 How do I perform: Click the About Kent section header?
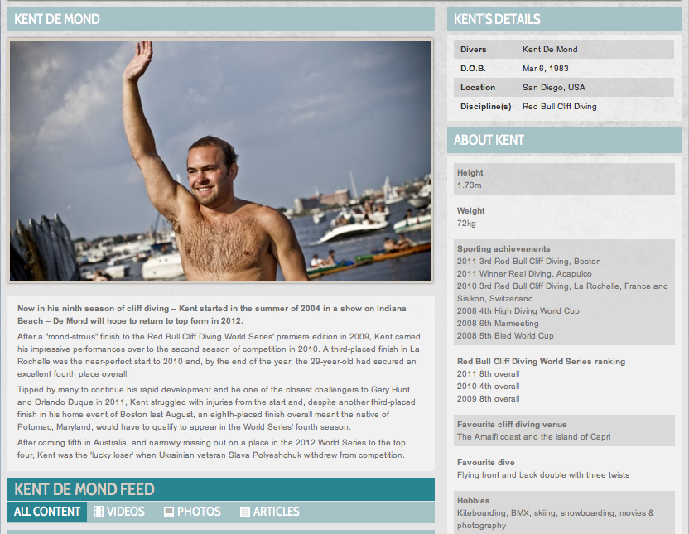pos(564,140)
